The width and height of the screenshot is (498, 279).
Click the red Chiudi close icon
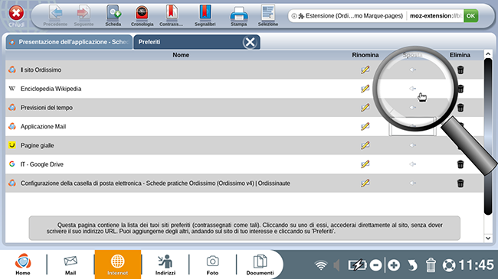[16, 14]
